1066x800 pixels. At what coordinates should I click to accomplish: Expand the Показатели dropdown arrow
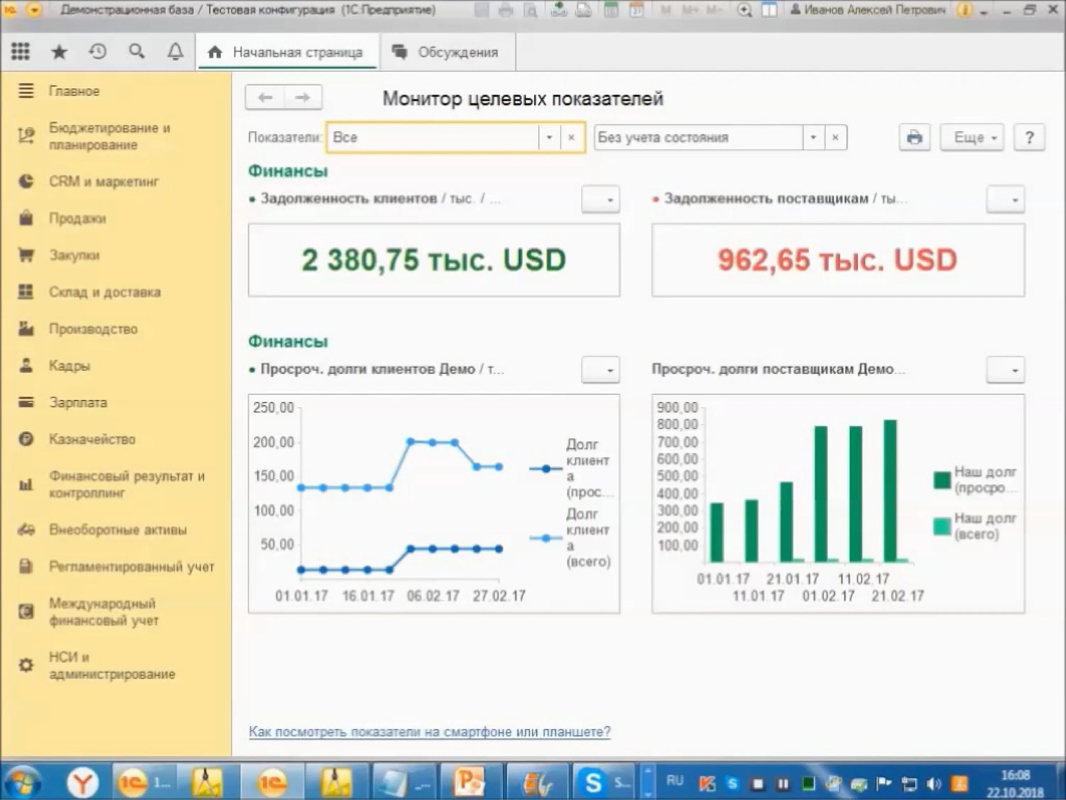tap(549, 138)
